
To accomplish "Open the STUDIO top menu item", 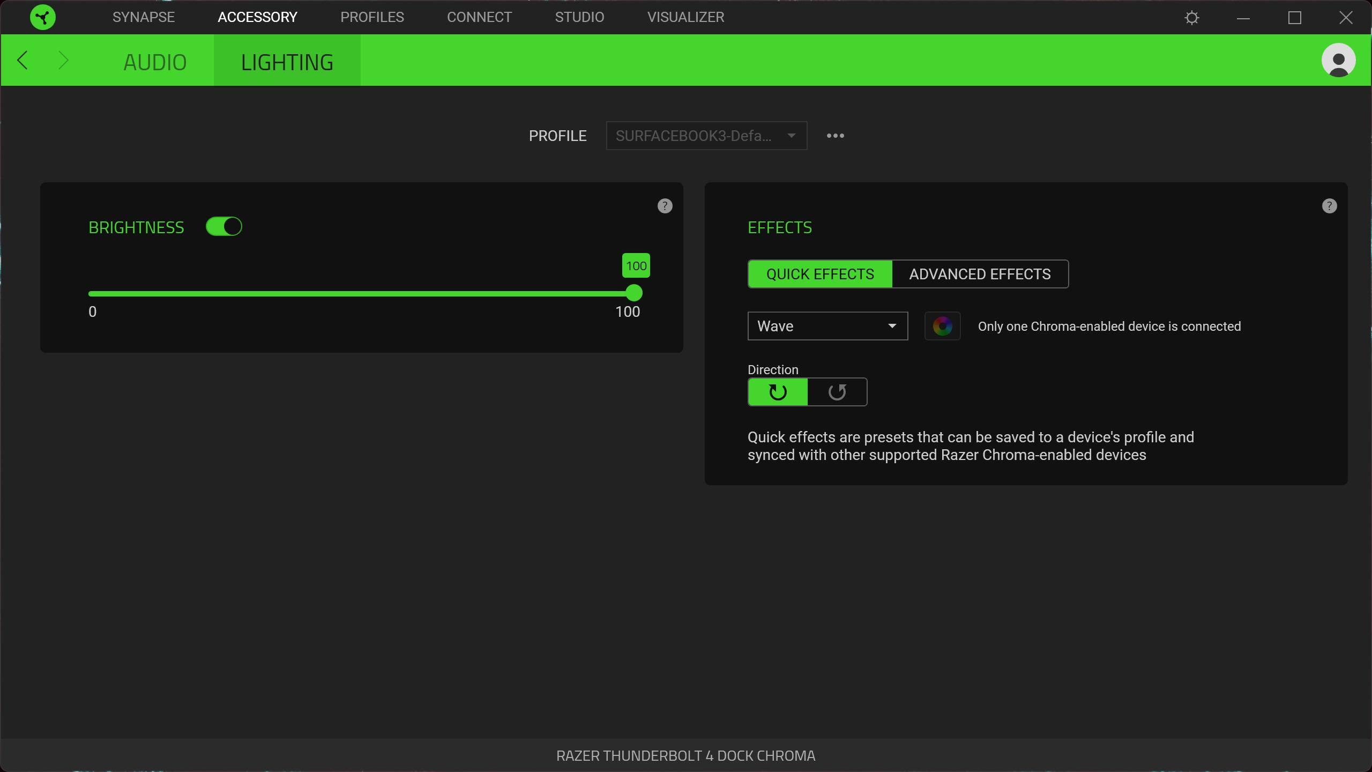I will pos(579,17).
